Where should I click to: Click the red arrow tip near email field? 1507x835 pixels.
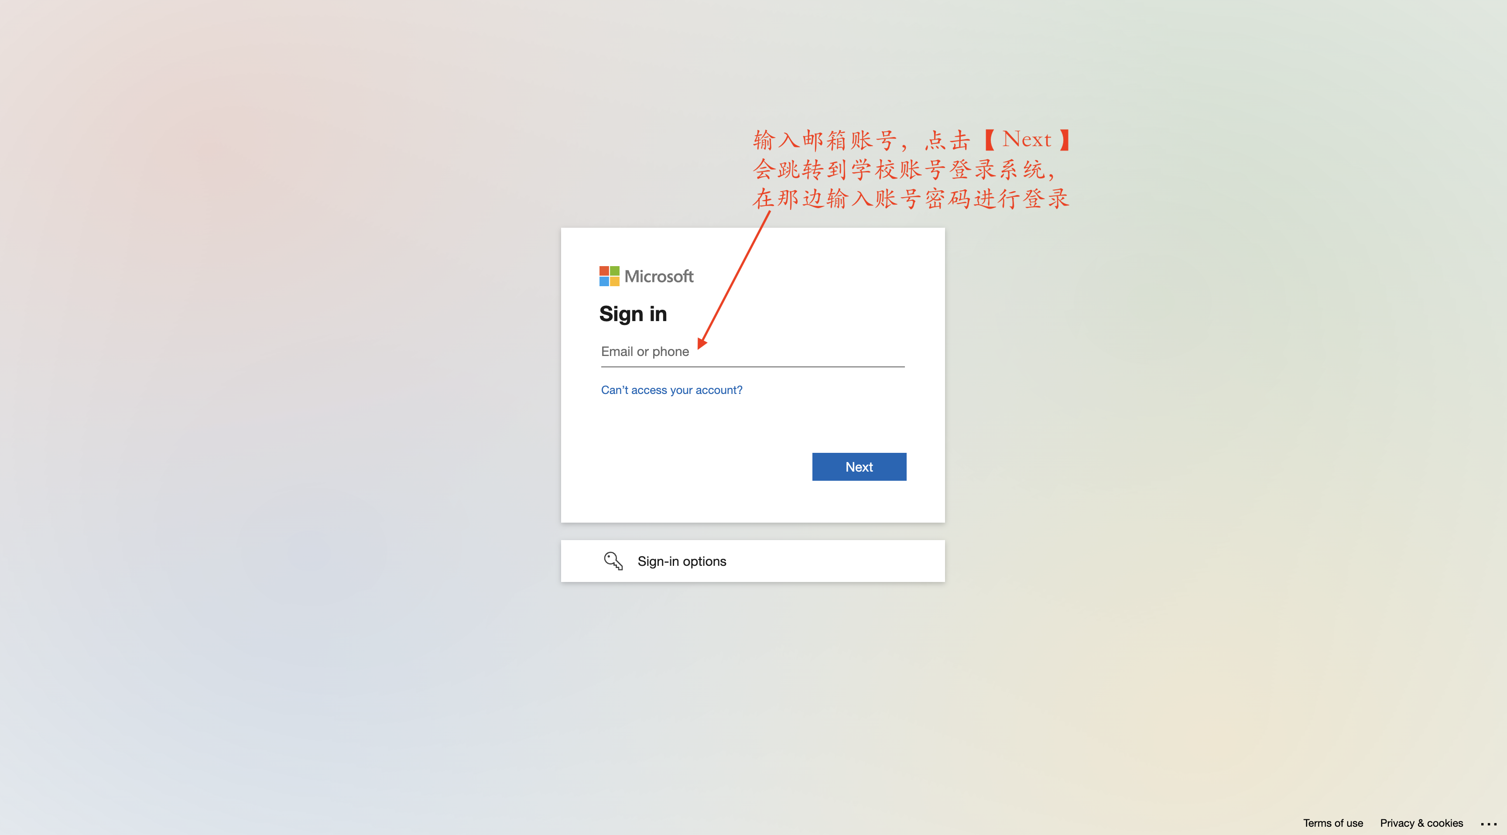701,344
